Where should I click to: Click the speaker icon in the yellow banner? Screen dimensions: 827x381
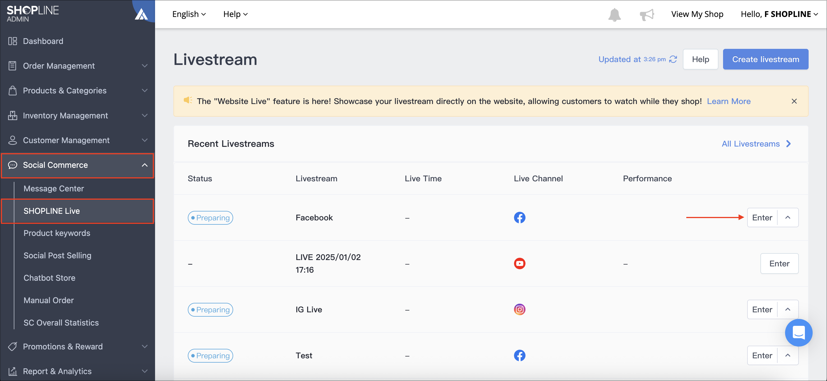pos(188,100)
